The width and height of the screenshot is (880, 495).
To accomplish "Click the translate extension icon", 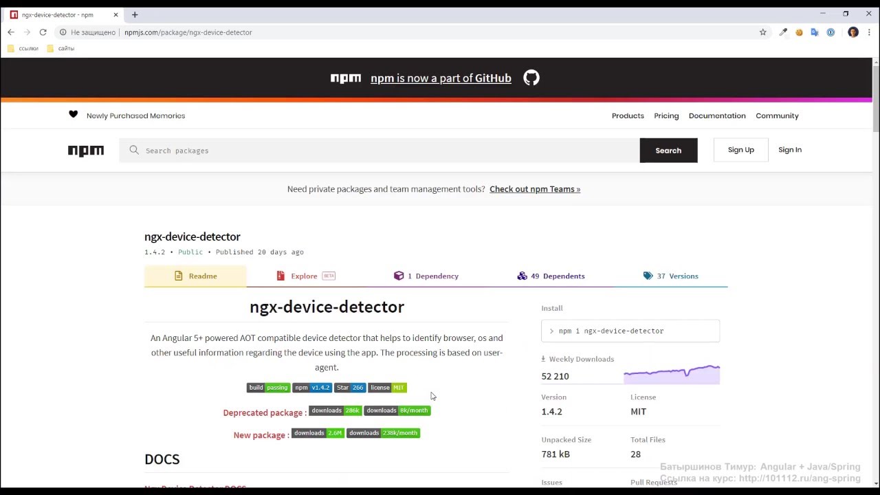I will (x=815, y=32).
